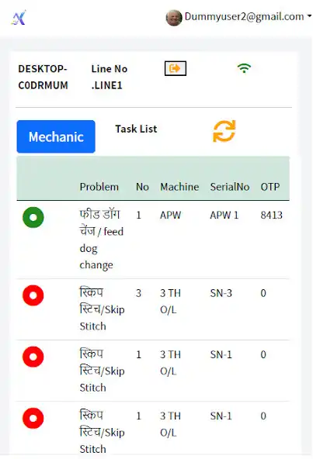Select green status circle for feed dog change
Viewport: 313px width, 459px height.
pyautogui.click(x=33, y=217)
